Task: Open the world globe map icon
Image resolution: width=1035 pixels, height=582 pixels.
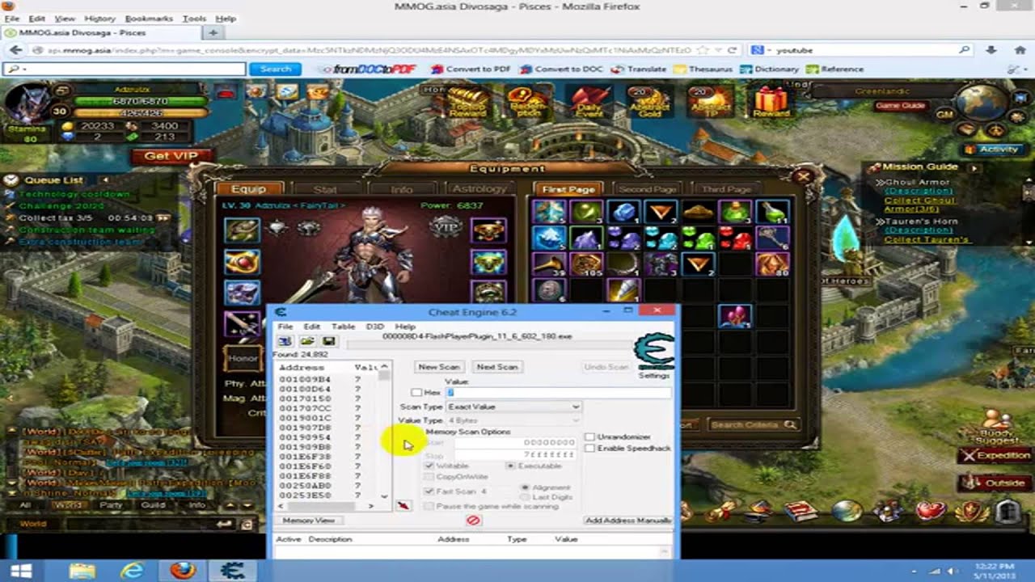Action: click(x=981, y=102)
